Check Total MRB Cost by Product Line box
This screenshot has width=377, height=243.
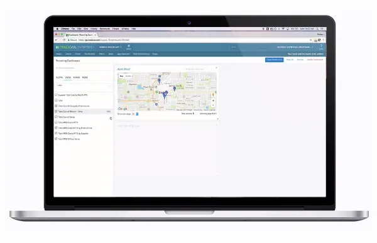pyautogui.click(x=56, y=127)
